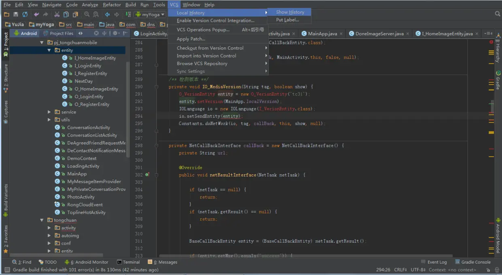502x275 pixels.
Task: Toggle the tool window bars corner button
Action: 7,270
